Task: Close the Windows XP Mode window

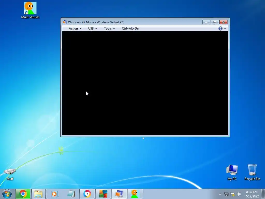Action: coord(223,22)
